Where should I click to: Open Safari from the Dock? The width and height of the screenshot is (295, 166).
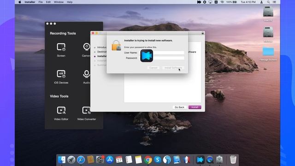click(x=81, y=160)
